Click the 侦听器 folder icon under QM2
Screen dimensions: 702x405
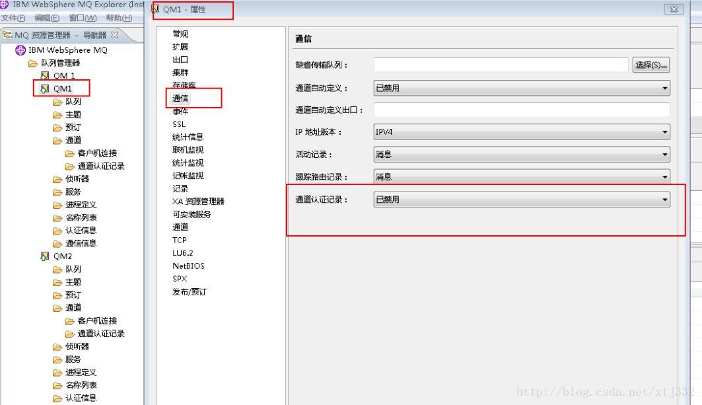pyautogui.click(x=57, y=347)
